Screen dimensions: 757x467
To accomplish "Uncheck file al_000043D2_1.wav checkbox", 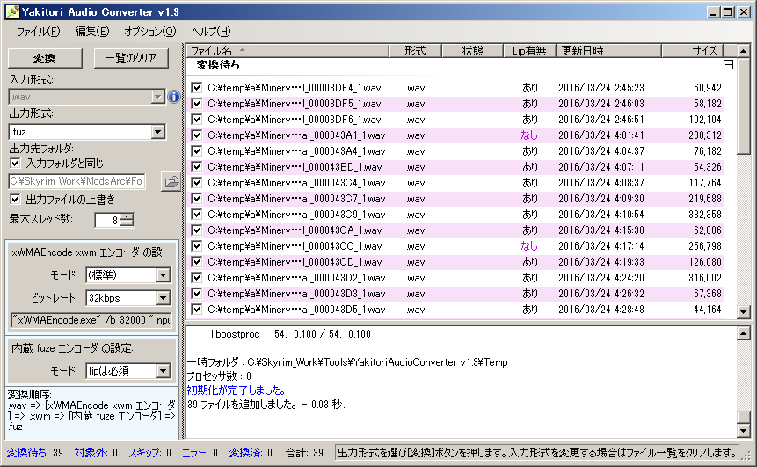I will (x=196, y=278).
